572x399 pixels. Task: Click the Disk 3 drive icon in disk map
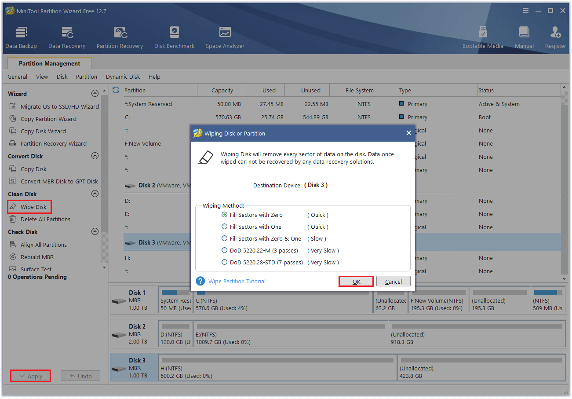(x=118, y=369)
